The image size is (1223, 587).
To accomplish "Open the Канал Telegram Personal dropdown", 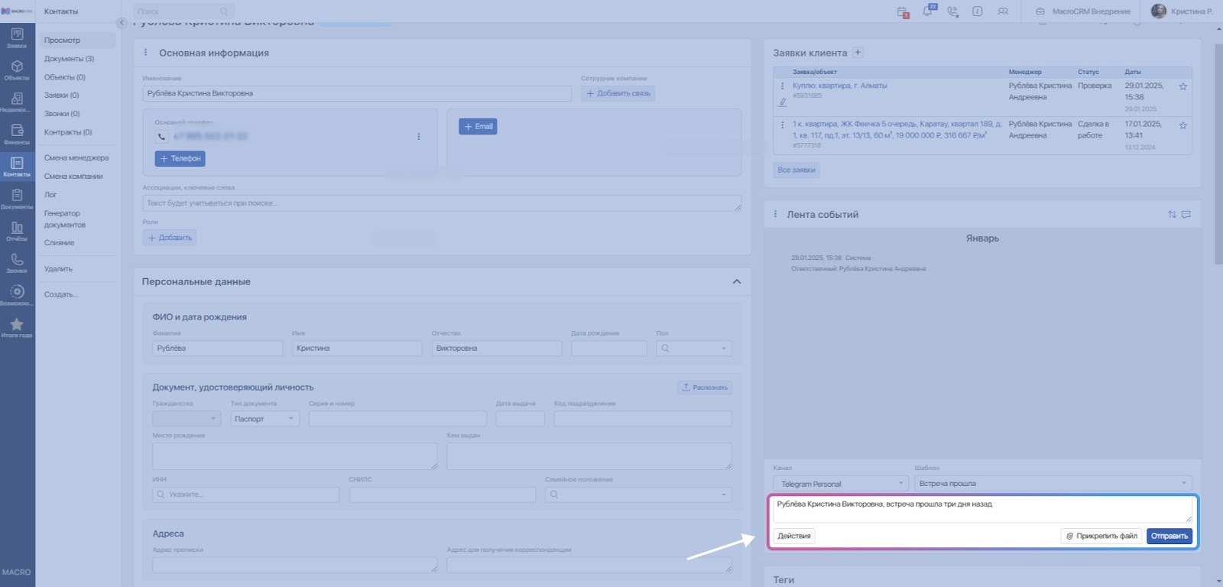I will pyautogui.click(x=840, y=484).
